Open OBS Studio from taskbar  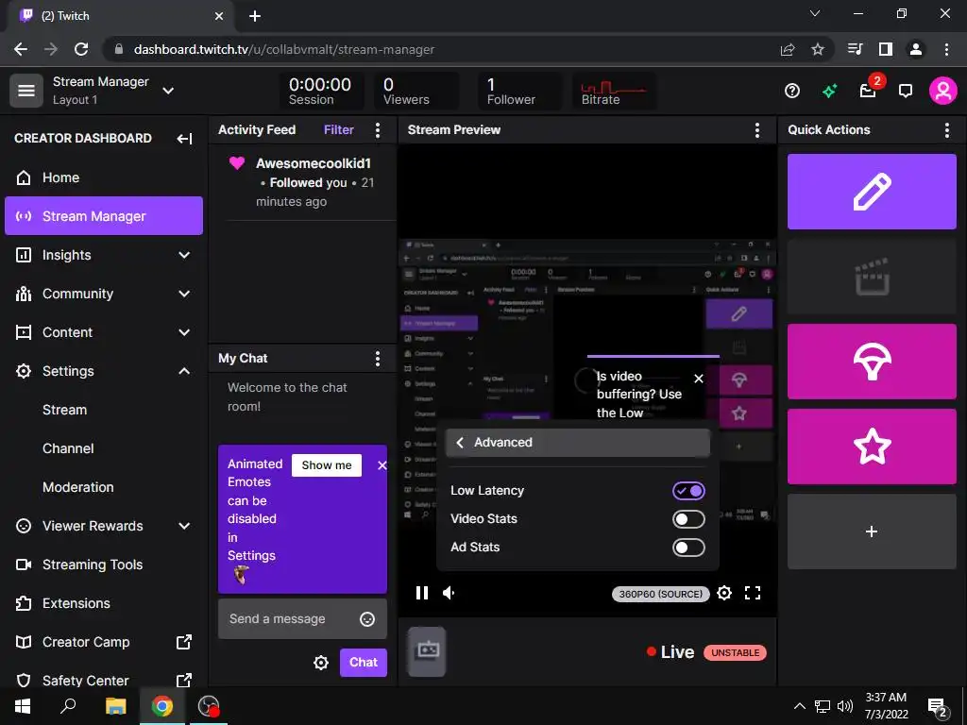(209, 706)
